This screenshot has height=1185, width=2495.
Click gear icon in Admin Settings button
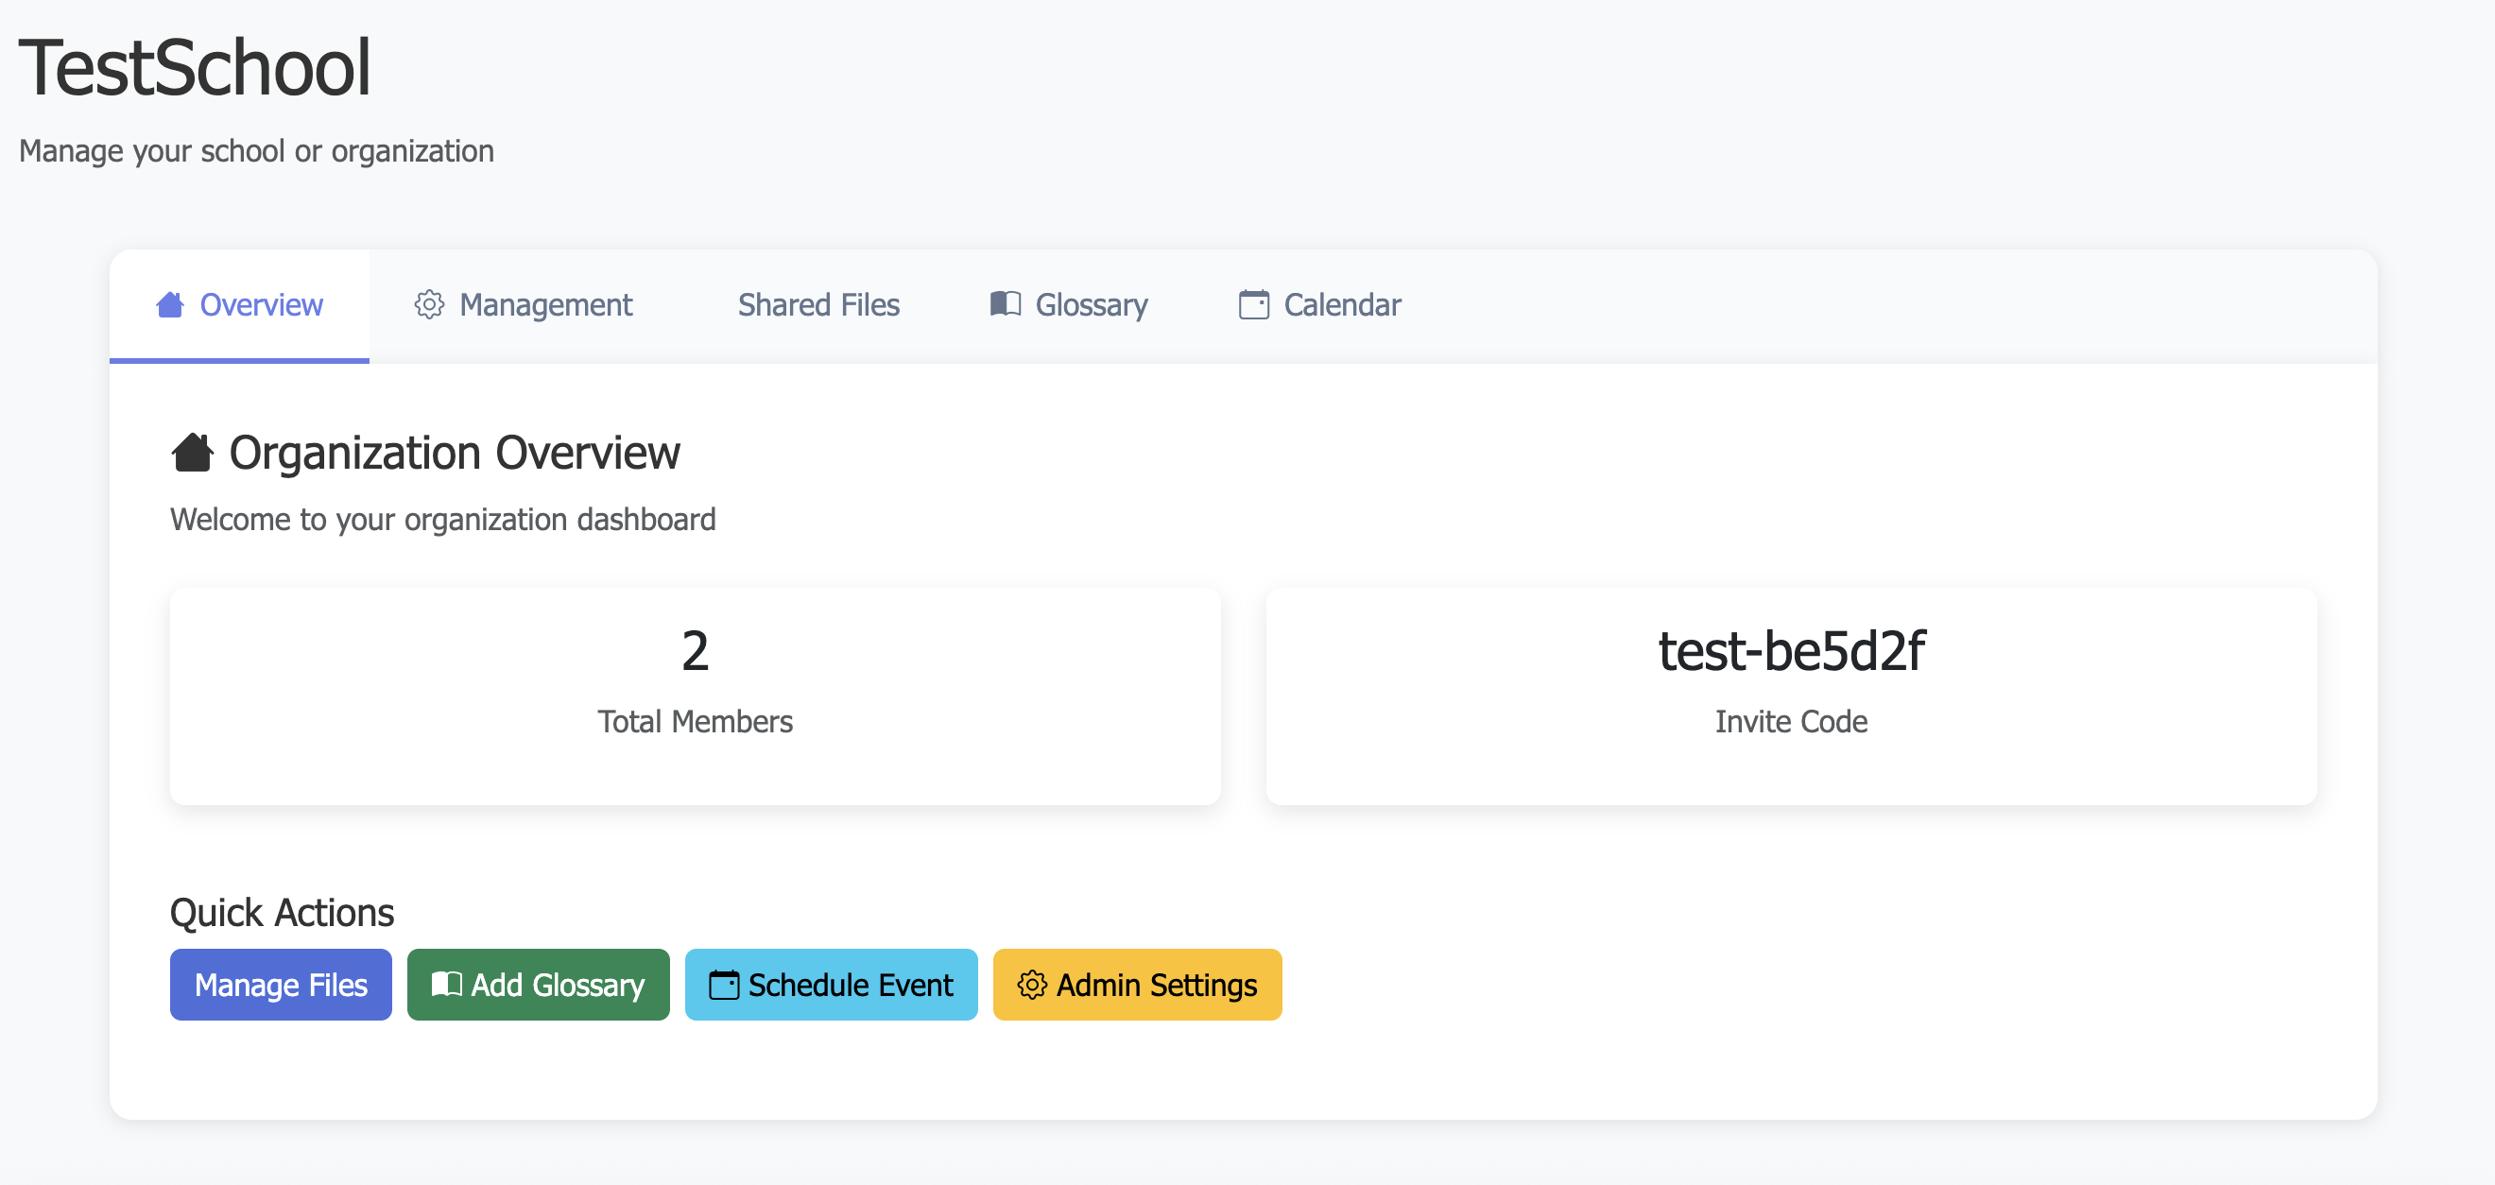1031,985
